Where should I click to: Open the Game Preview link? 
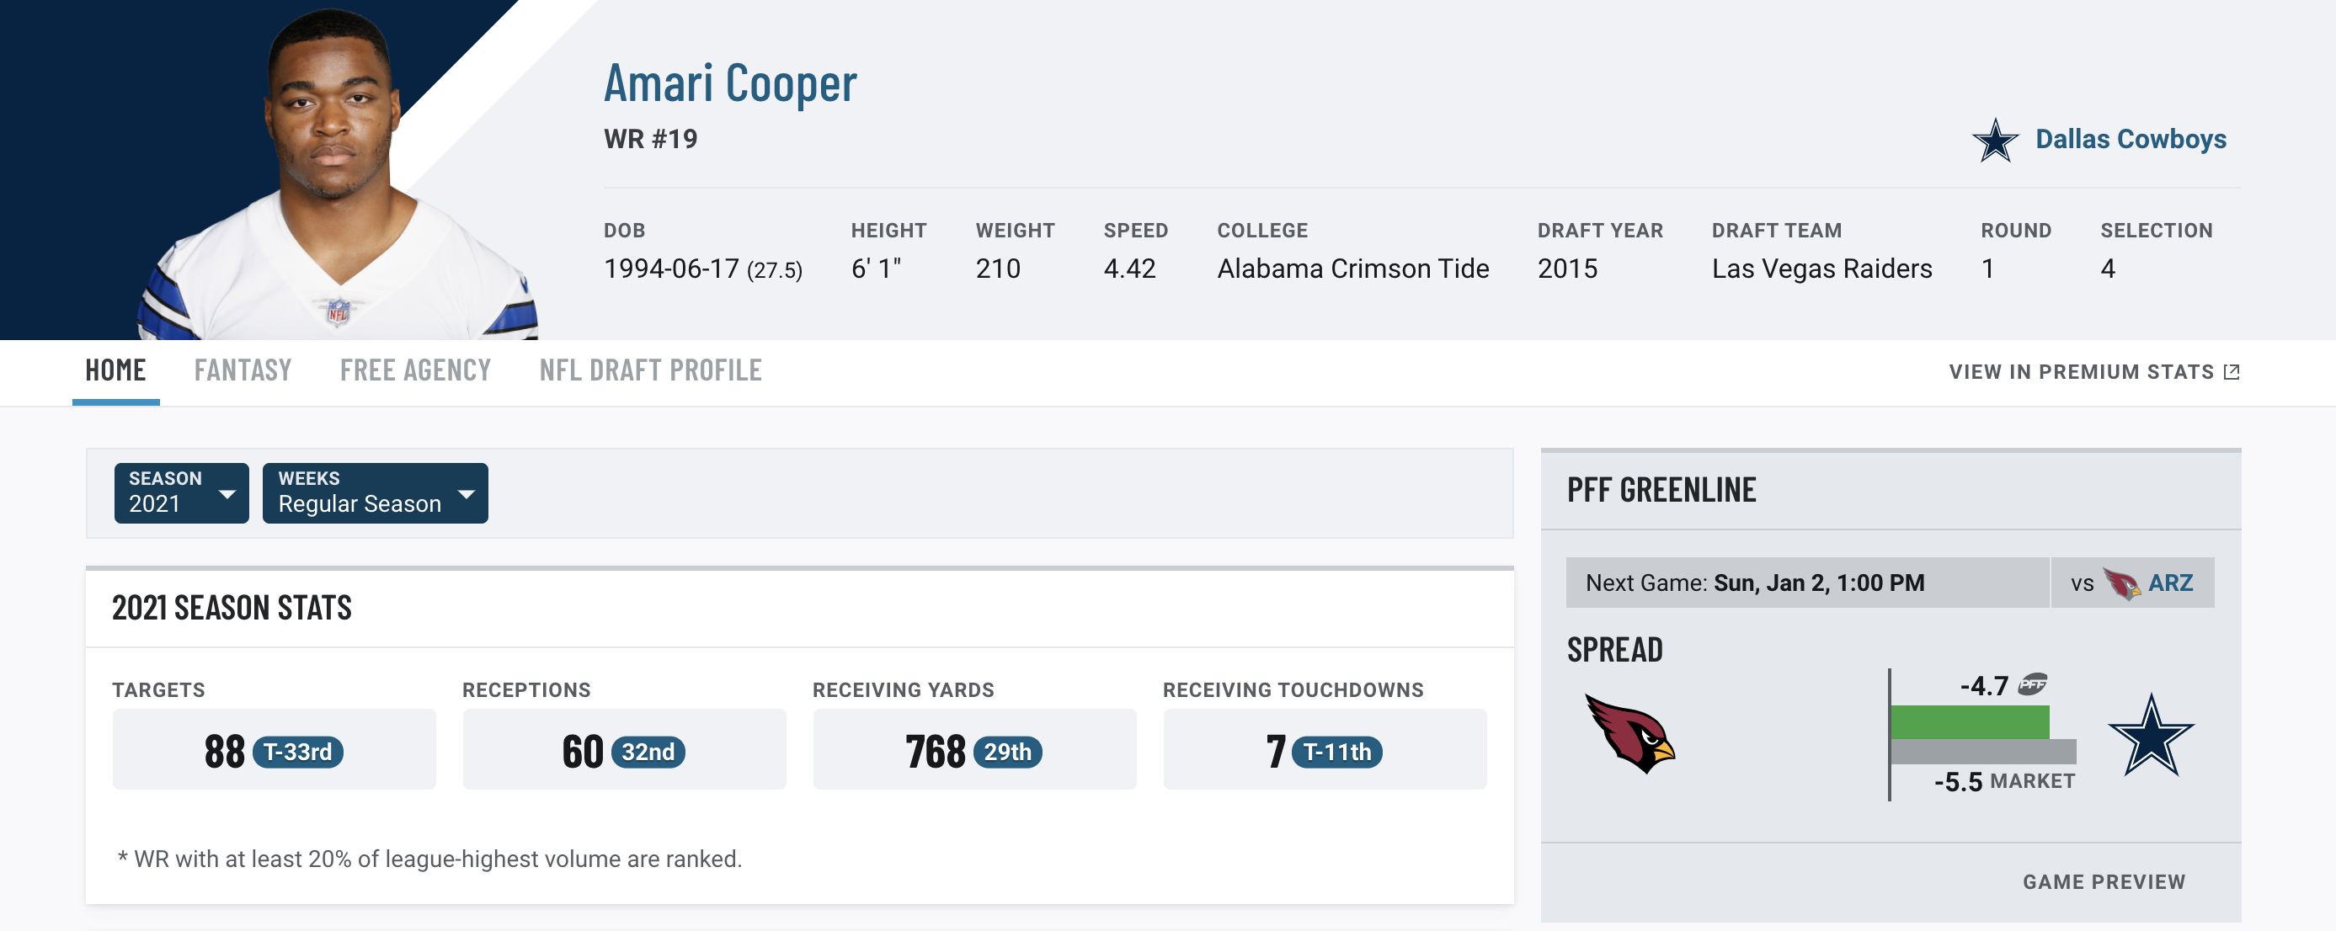pos(2103,881)
